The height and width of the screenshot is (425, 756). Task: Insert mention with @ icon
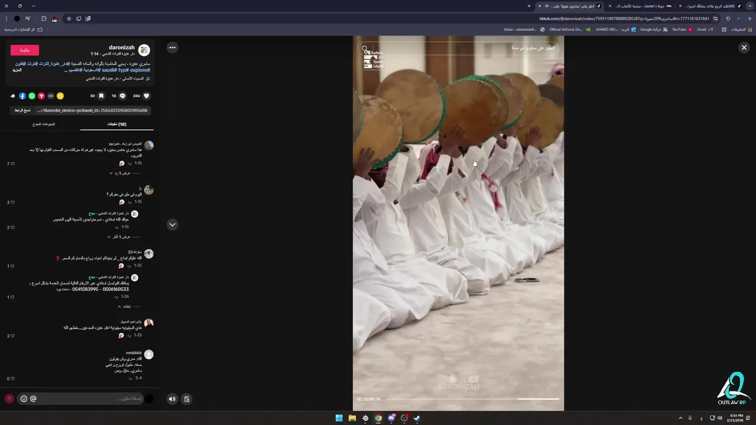click(x=33, y=398)
